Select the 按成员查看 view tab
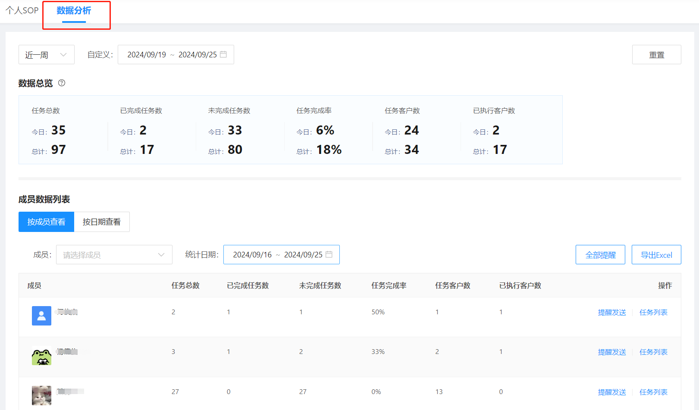 [46, 222]
